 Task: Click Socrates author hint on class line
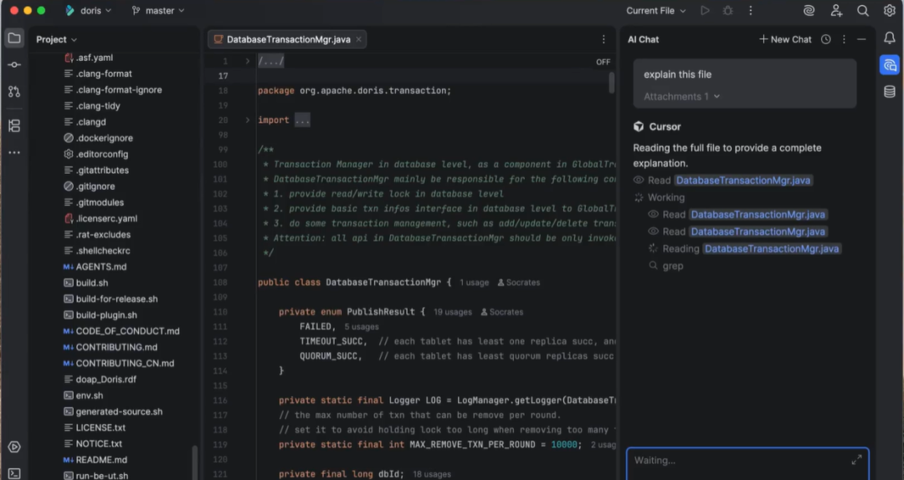click(x=518, y=283)
